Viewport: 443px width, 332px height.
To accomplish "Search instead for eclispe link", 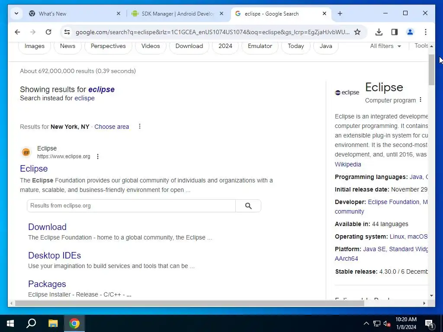I will point(84,98).
